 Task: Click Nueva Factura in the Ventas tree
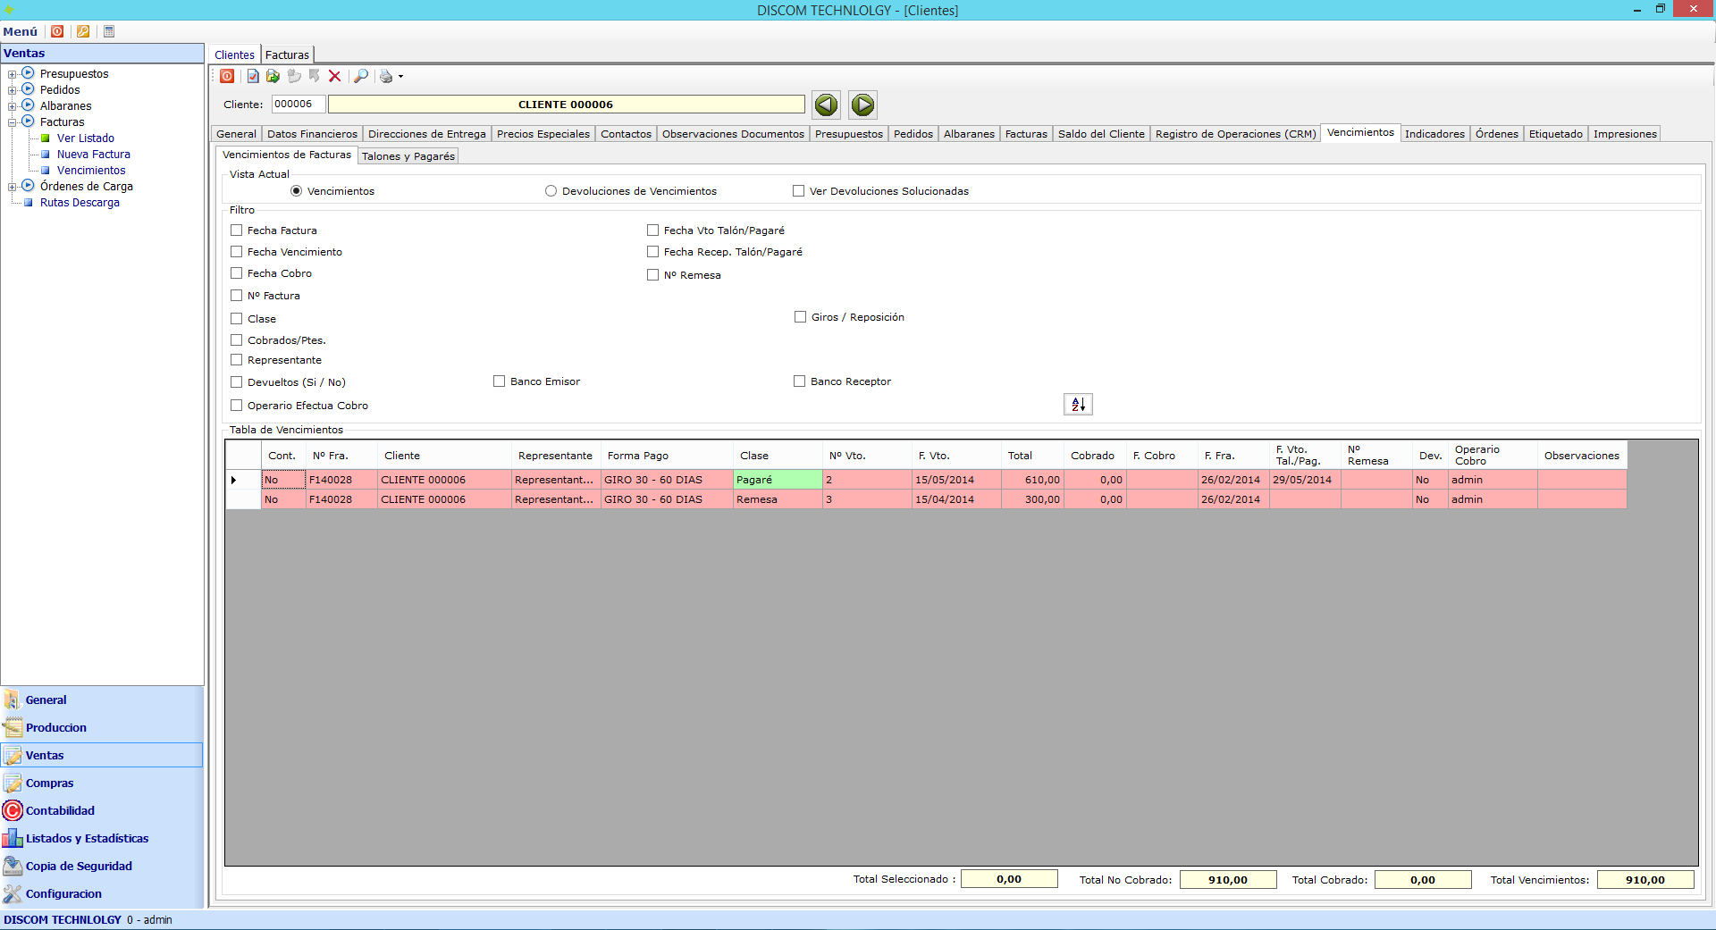point(93,155)
